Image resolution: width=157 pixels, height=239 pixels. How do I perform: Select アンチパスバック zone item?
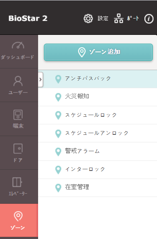98,79
